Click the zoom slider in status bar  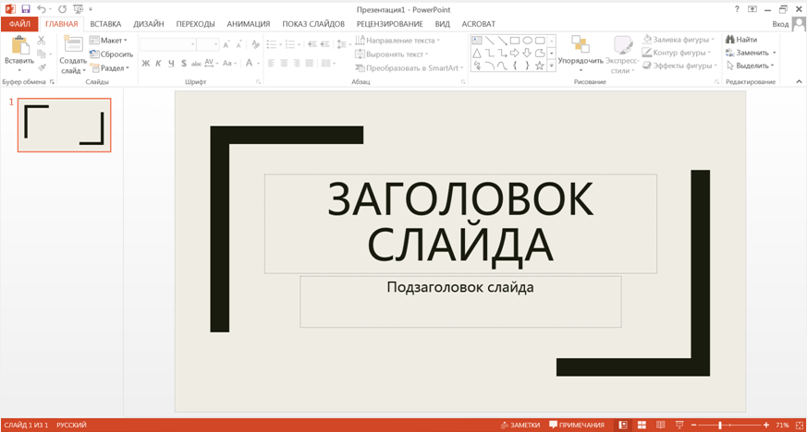[x=720, y=425]
